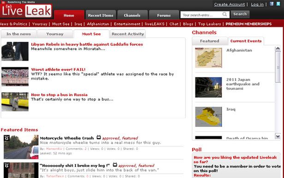
Task: Click the magnifier icon in search box
Action: 225,14
